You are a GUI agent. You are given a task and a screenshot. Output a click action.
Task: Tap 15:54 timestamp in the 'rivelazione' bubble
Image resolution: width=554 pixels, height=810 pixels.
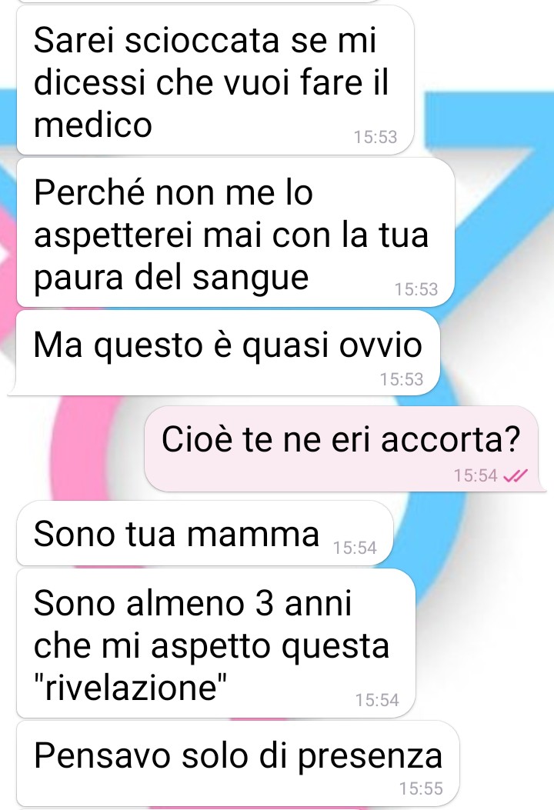click(x=377, y=700)
